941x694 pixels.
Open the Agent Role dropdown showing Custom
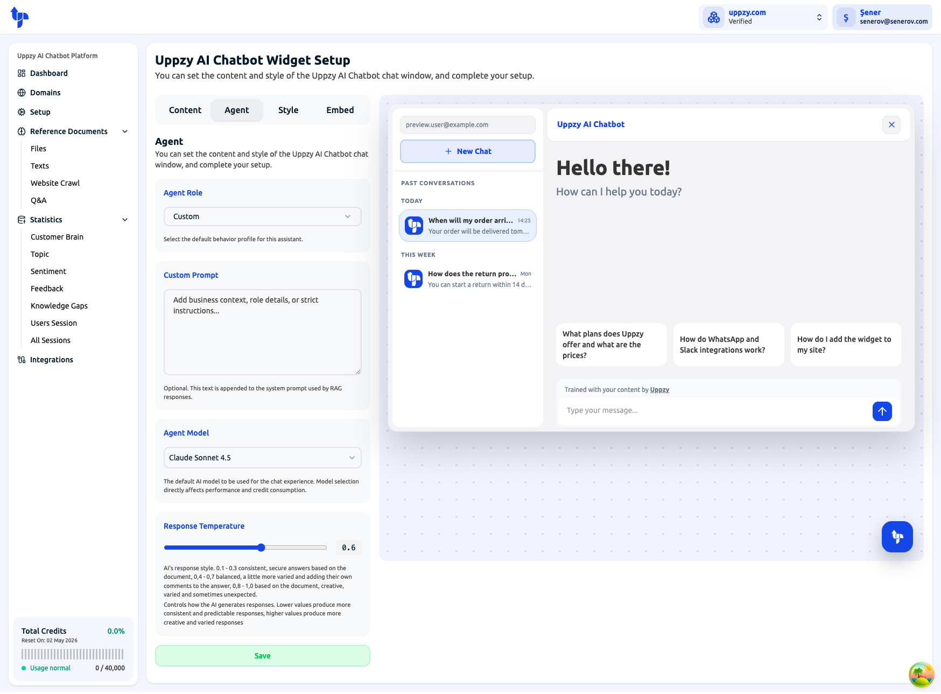(x=263, y=216)
